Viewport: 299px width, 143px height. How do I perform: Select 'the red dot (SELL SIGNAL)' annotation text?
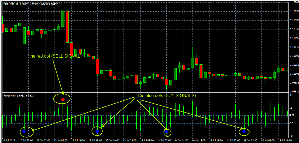coord(55,56)
